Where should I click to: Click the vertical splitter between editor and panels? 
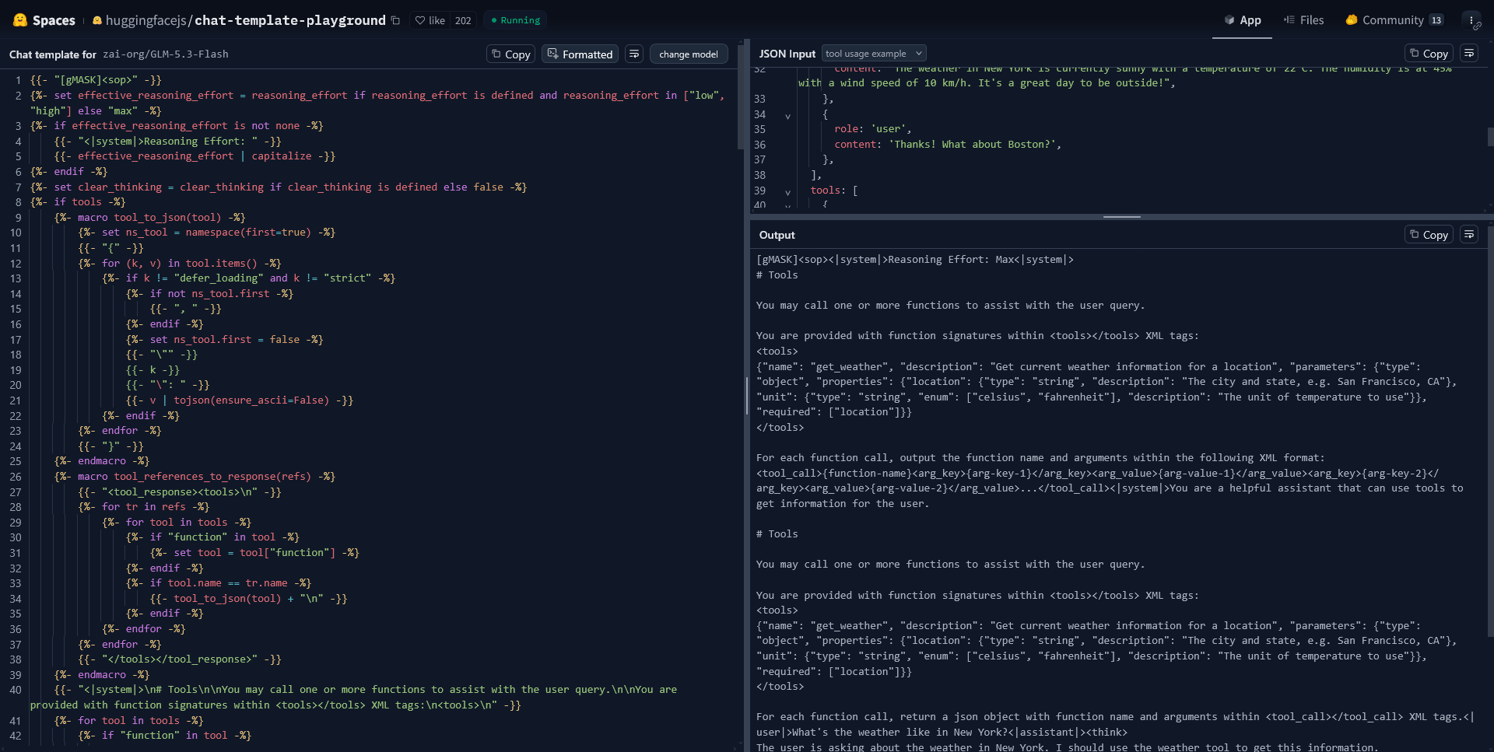tap(747, 395)
